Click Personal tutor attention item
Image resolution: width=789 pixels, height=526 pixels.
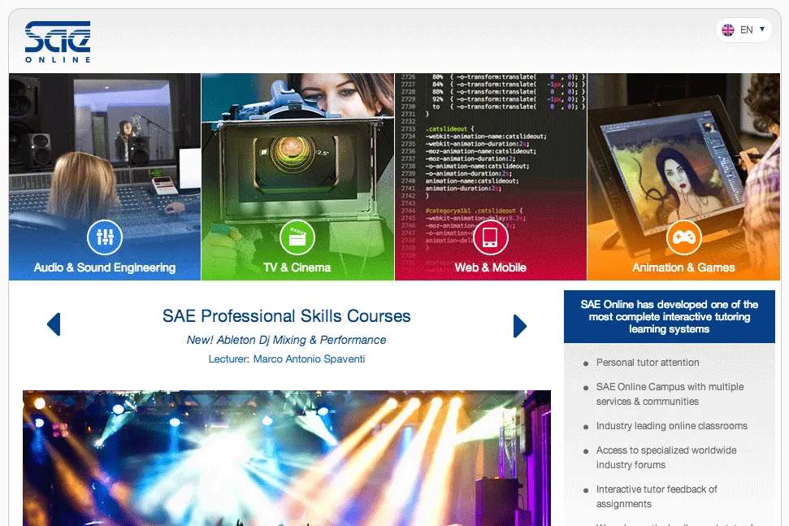[x=648, y=363]
